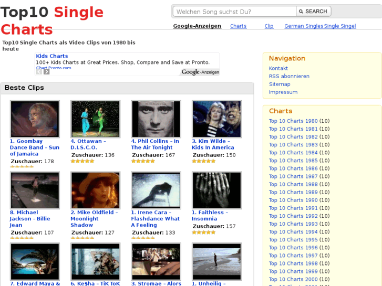Open Top 10 Charts 1981

tap(293, 129)
